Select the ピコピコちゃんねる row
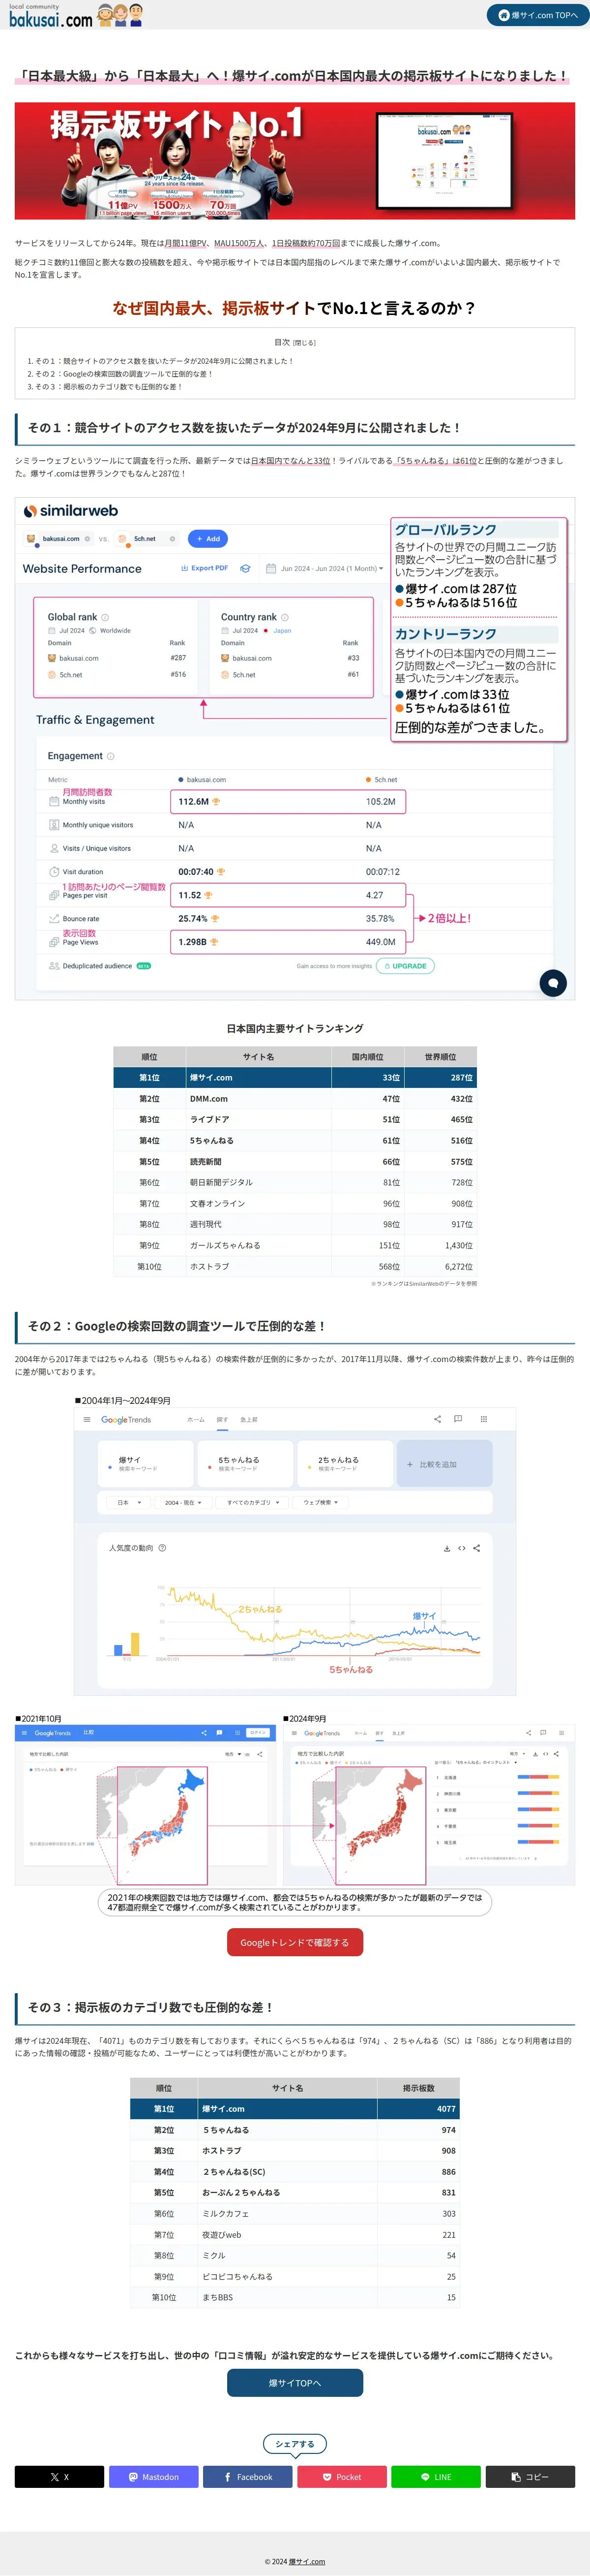Image resolution: width=590 pixels, height=2576 pixels. [295, 2277]
